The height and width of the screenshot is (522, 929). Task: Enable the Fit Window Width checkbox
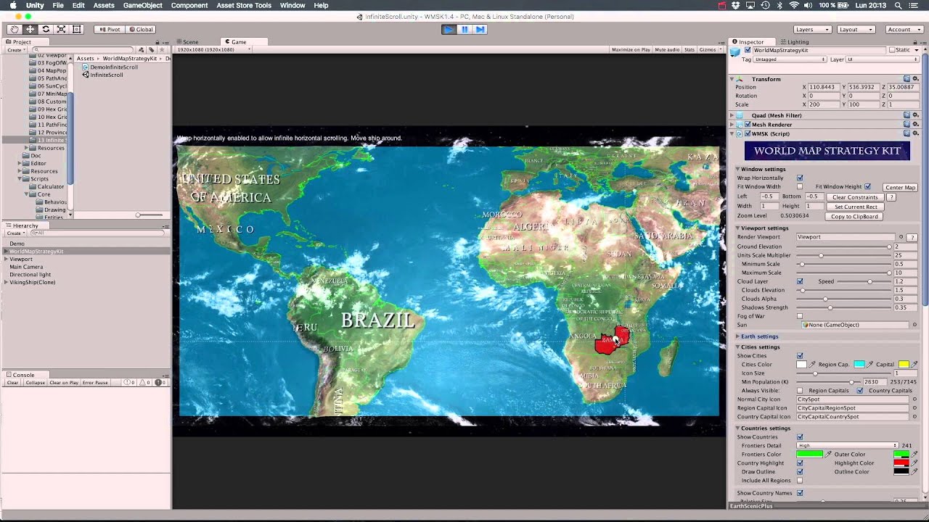[x=800, y=186]
